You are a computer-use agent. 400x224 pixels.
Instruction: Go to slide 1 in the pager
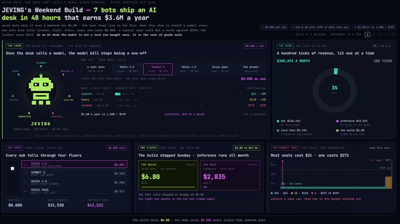click(367, 34)
